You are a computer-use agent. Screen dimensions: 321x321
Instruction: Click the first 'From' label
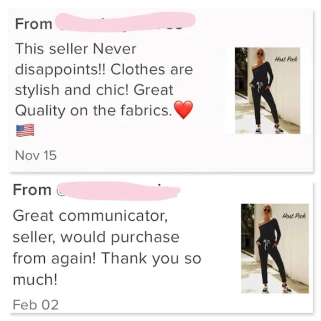(x=34, y=24)
